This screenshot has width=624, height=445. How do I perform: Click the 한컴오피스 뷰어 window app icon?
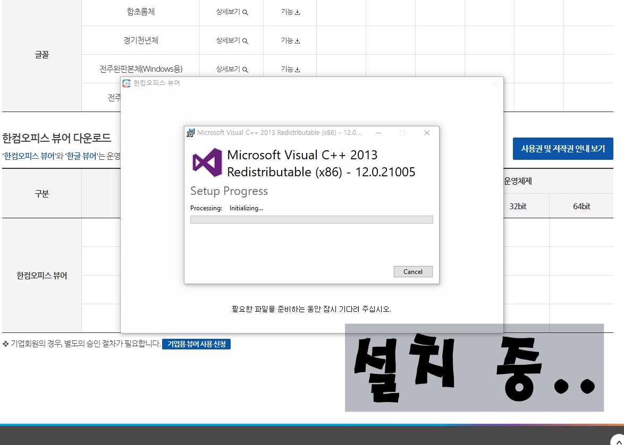click(x=127, y=83)
